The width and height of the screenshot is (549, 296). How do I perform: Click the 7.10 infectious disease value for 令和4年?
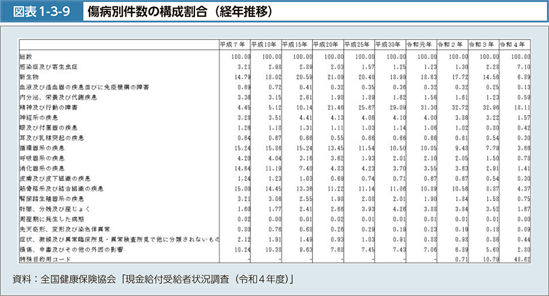coord(523,66)
